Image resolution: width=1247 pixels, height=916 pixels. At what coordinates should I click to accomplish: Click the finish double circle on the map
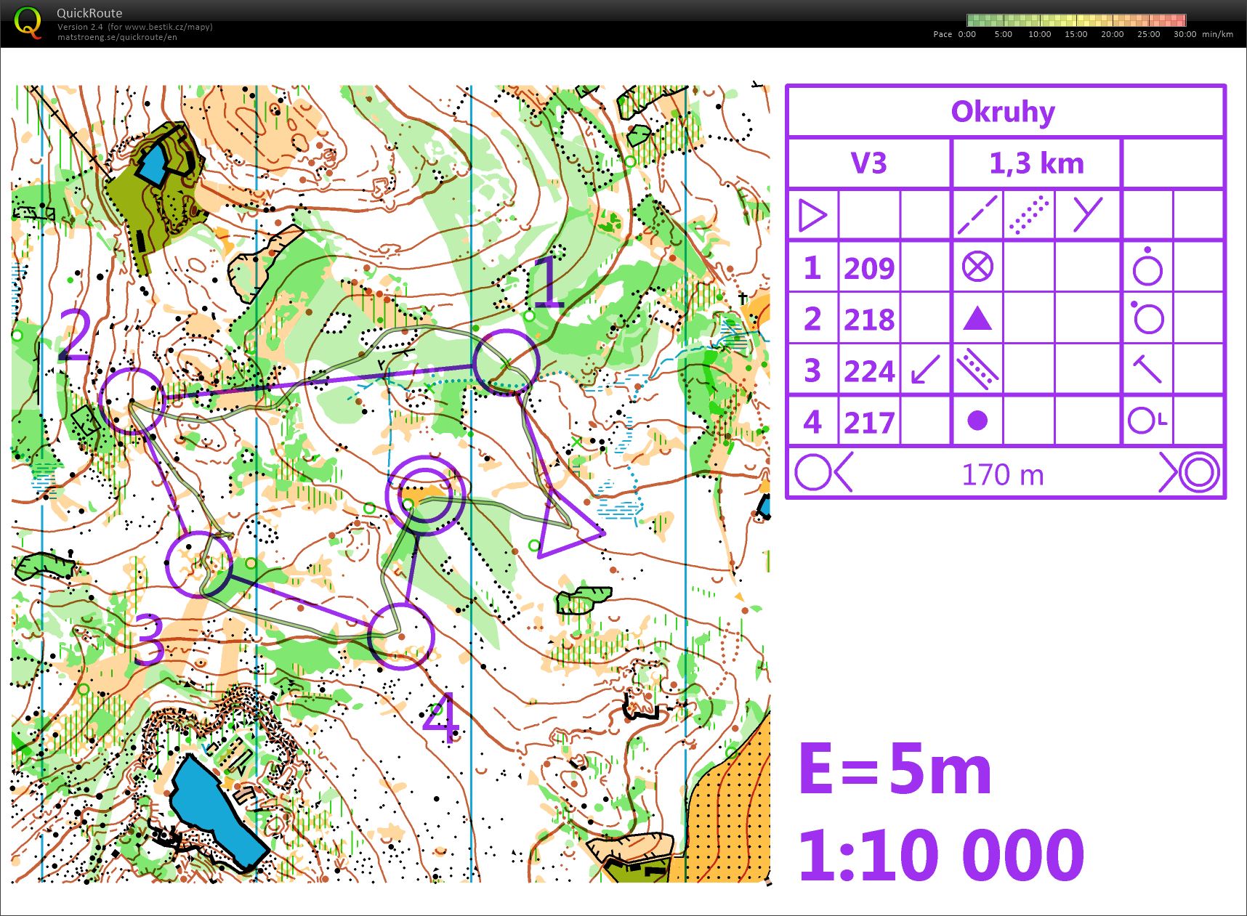click(424, 496)
